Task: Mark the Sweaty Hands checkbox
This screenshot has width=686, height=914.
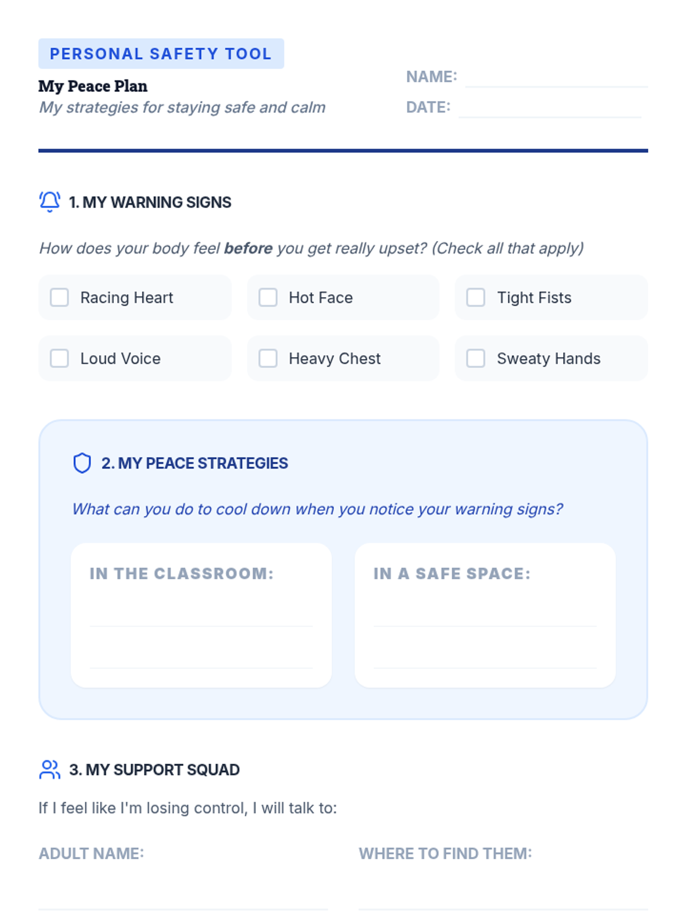Action: coord(476,358)
